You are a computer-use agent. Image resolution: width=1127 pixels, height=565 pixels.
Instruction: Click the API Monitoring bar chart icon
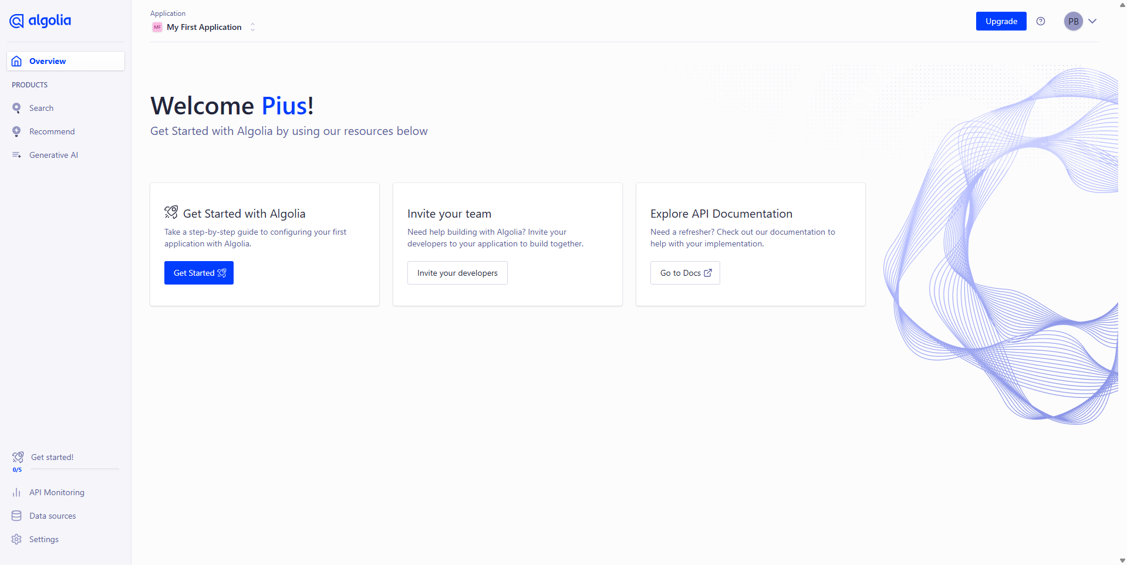(16, 492)
